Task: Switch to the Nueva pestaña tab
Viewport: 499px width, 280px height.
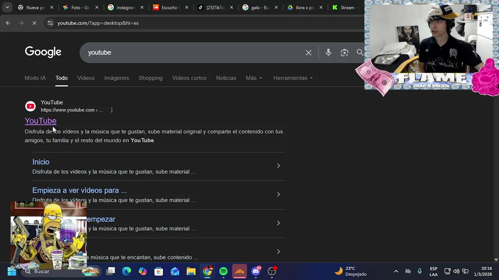Action: coord(35,7)
